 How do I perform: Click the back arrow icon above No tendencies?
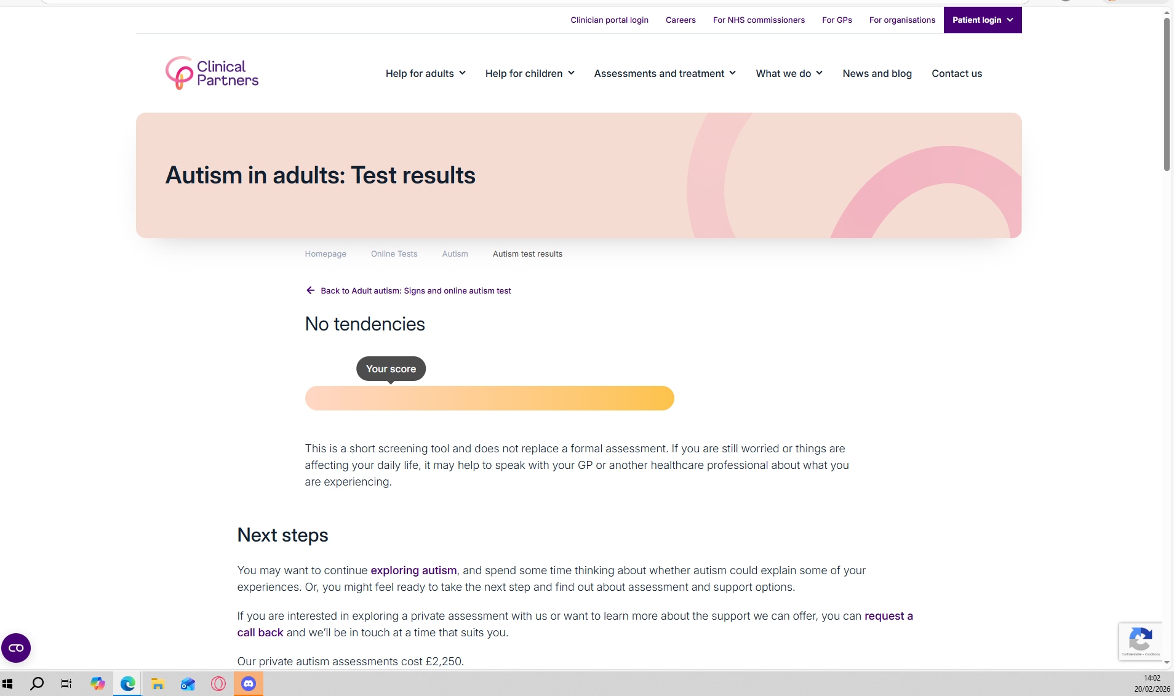click(x=310, y=290)
